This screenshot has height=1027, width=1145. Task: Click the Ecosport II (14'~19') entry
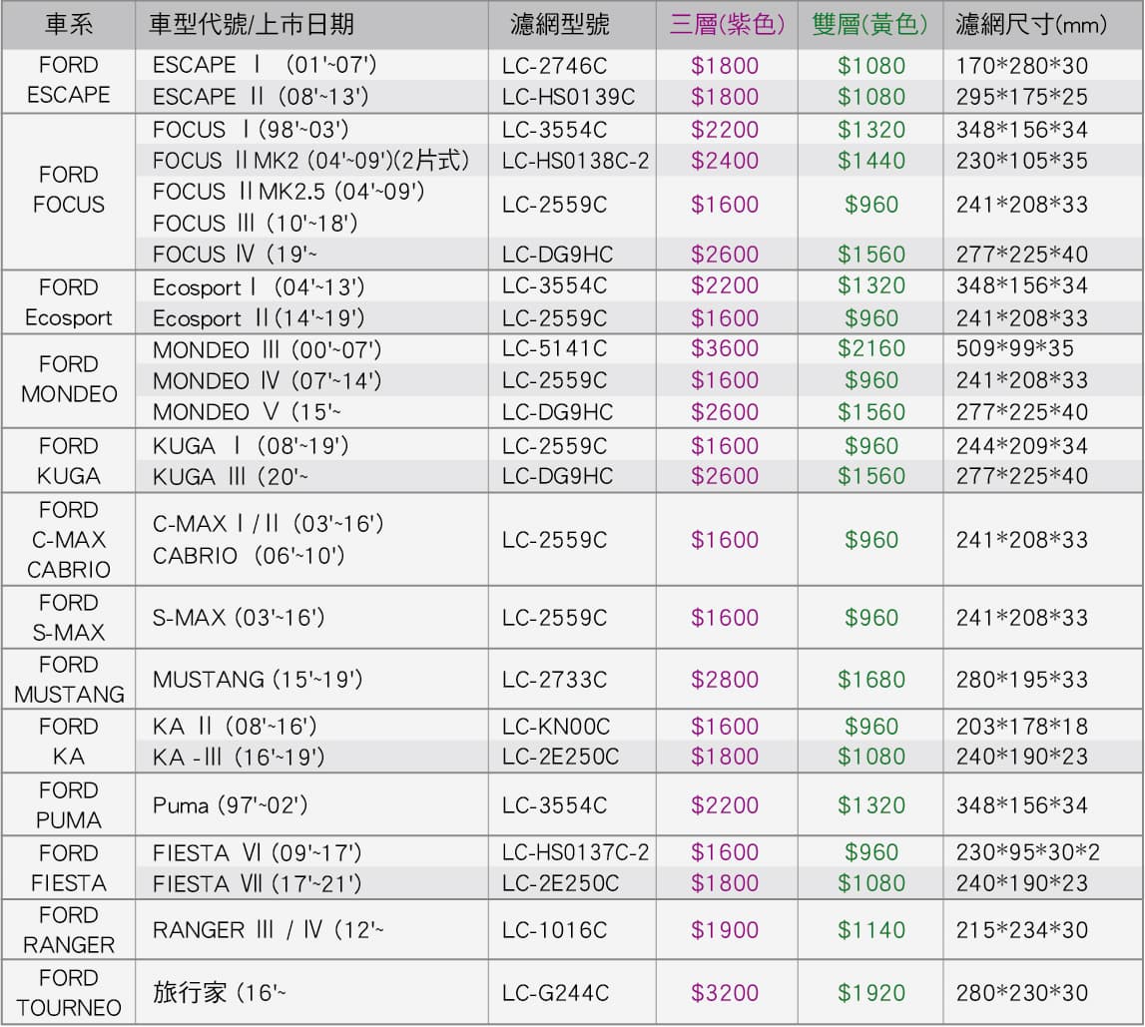pyautogui.click(x=259, y=318)
